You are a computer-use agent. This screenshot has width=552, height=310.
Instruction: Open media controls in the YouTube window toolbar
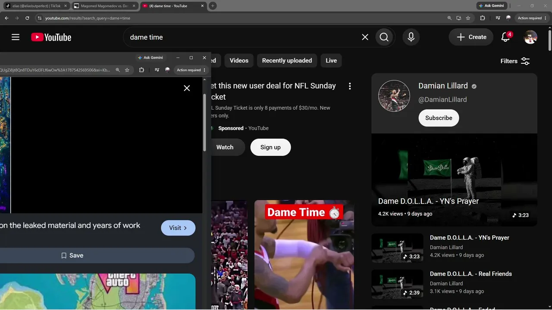pos(498,18)
